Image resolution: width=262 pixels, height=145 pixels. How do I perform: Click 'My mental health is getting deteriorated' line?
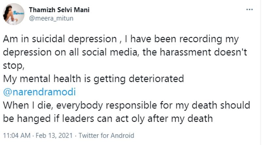pyautogui.click(x=93, y=79)
